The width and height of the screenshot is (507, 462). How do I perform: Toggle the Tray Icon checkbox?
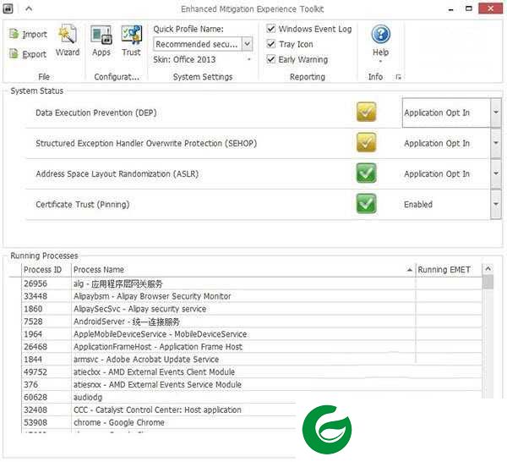(x=271, y=44)
